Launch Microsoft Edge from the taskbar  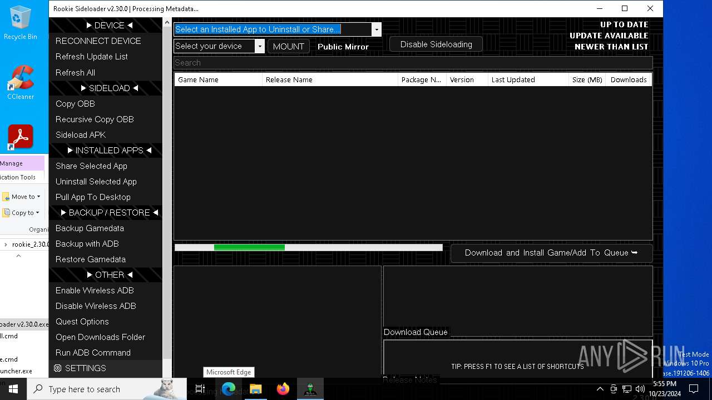click(229, 389)
